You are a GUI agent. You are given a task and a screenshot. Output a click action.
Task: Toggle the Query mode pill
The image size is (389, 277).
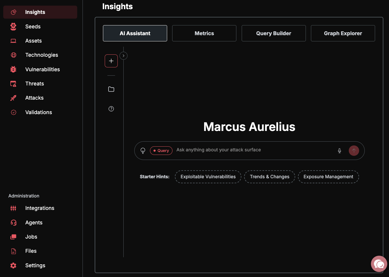click(161, 150)
